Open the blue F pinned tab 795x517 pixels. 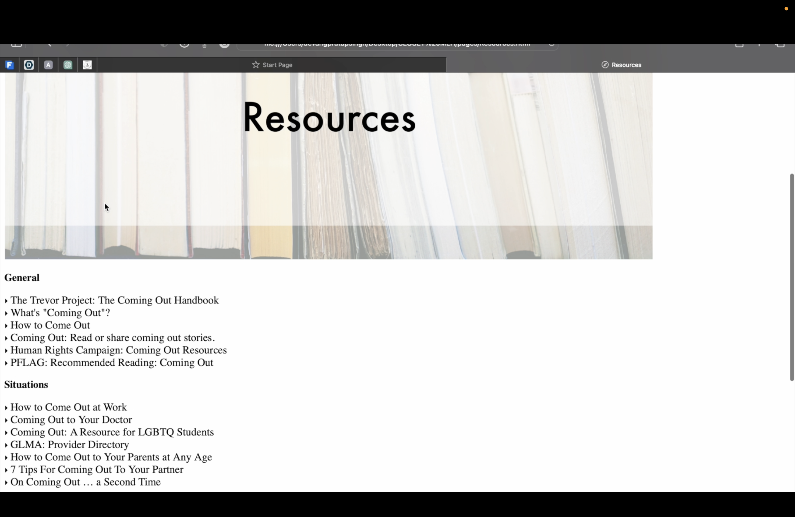coord(10,65)
